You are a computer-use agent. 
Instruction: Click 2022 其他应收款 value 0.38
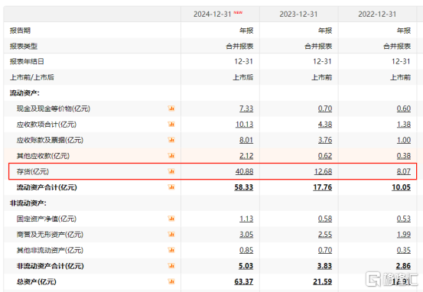pos(404,156)
